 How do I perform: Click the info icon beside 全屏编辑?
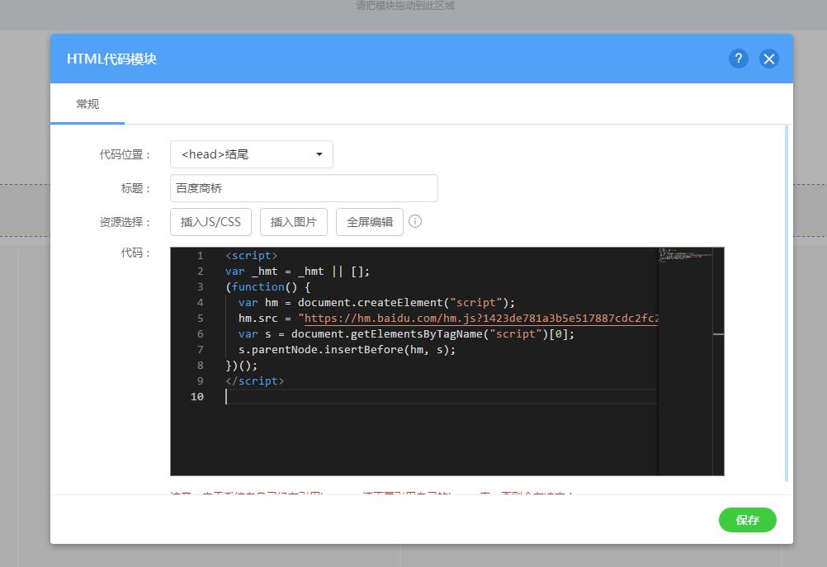point(415,221)
